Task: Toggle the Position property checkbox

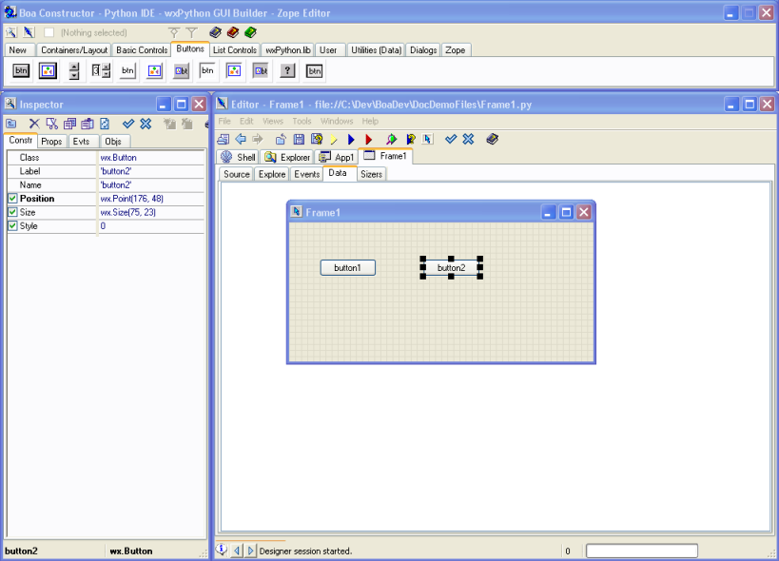Action: point(12,199)
